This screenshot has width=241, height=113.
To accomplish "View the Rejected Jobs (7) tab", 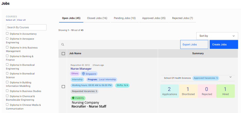I will point(182,18).
